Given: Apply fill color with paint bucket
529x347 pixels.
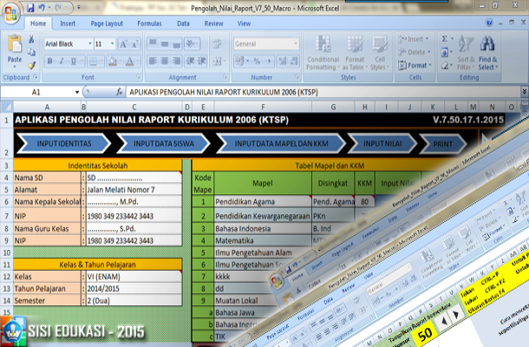Looking at the screenshot, I should [x=113, y=61].
